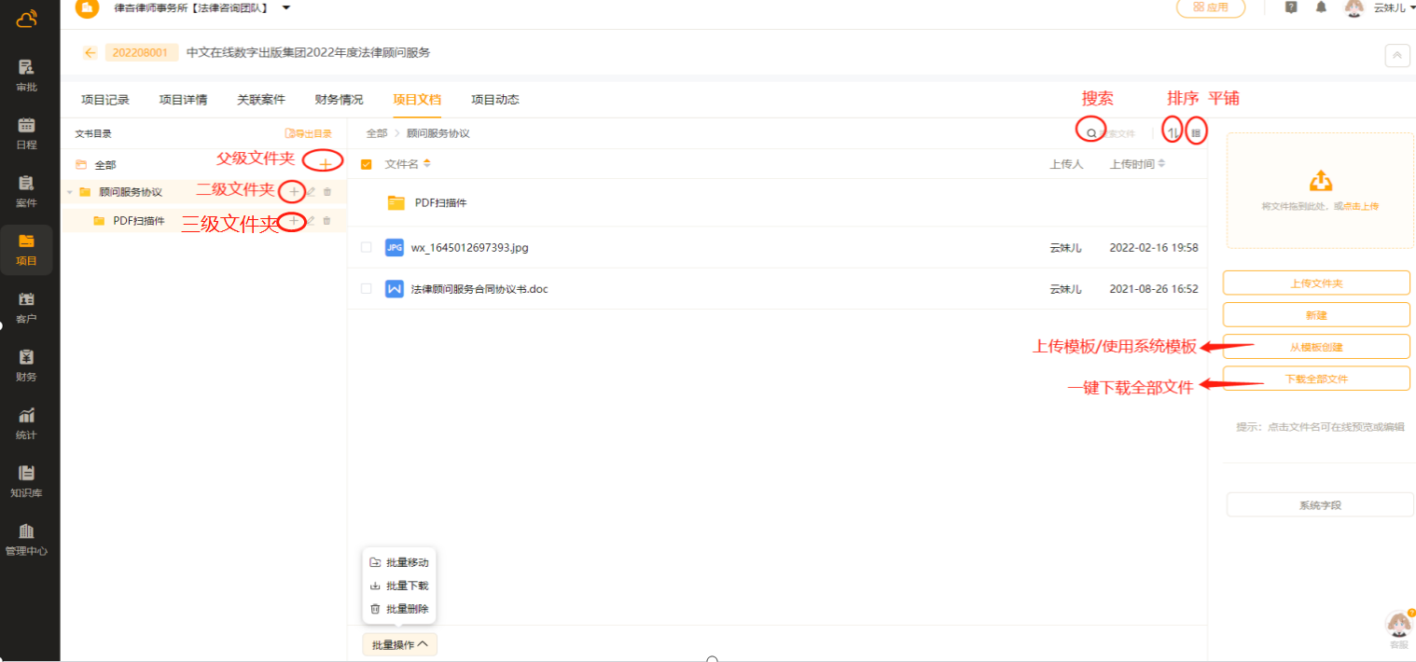Select checkbox for 法律顾问服务合同协议书.doc
Image resolution: width=1416 pixels, height=662 pixels.
pos(366,289)
